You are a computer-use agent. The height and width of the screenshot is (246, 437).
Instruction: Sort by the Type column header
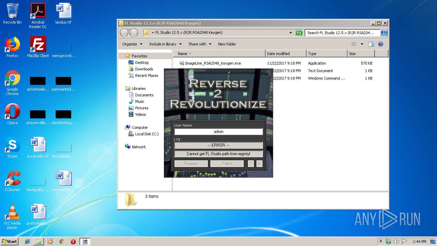pos(327,54)
